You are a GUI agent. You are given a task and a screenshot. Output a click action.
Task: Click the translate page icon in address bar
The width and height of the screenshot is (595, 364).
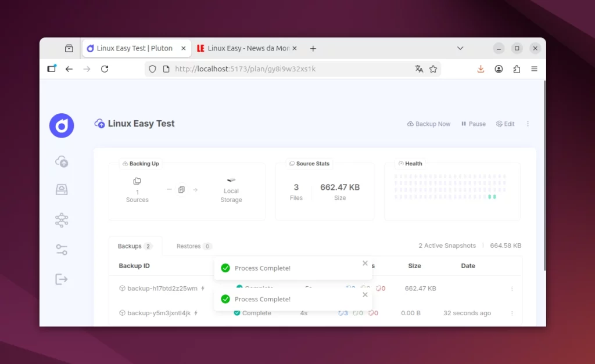pyautogui.click(x=419, y=69)
